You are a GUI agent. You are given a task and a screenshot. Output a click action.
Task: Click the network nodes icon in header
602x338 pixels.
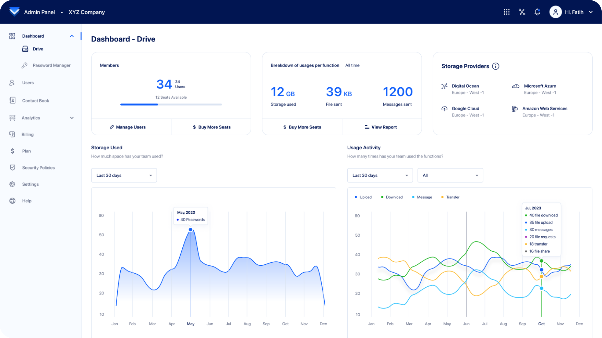pyautogui.click(x=522, y=12)
